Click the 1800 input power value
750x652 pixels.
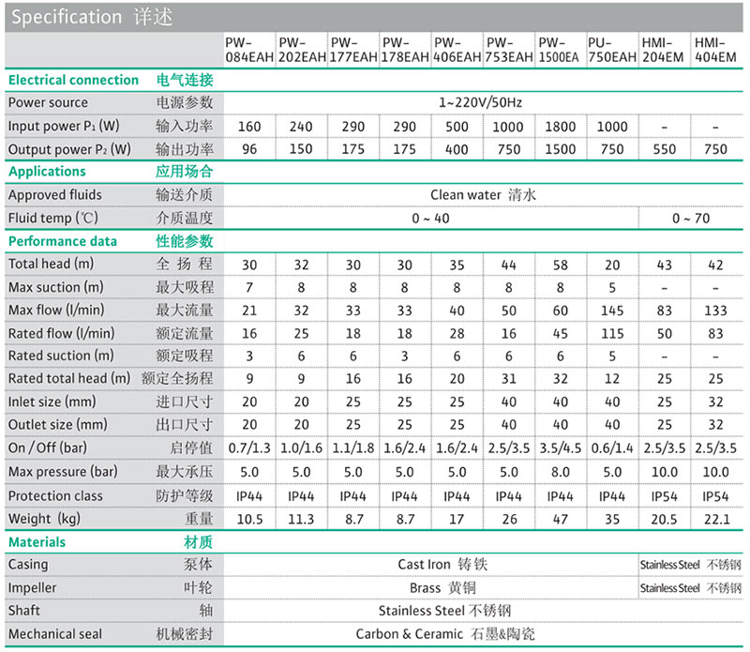[561, 127]
